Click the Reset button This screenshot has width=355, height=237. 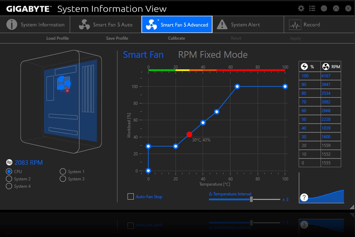[x=236, y=38]
